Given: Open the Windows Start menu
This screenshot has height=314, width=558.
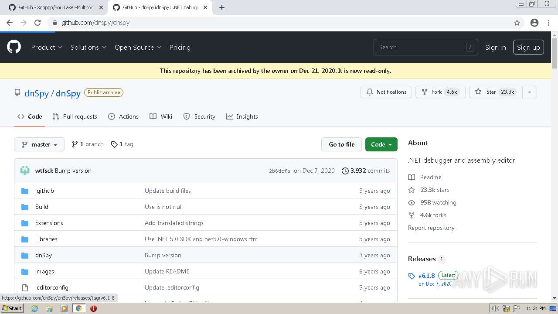Looking at the screenshot, I should (12, 308).
